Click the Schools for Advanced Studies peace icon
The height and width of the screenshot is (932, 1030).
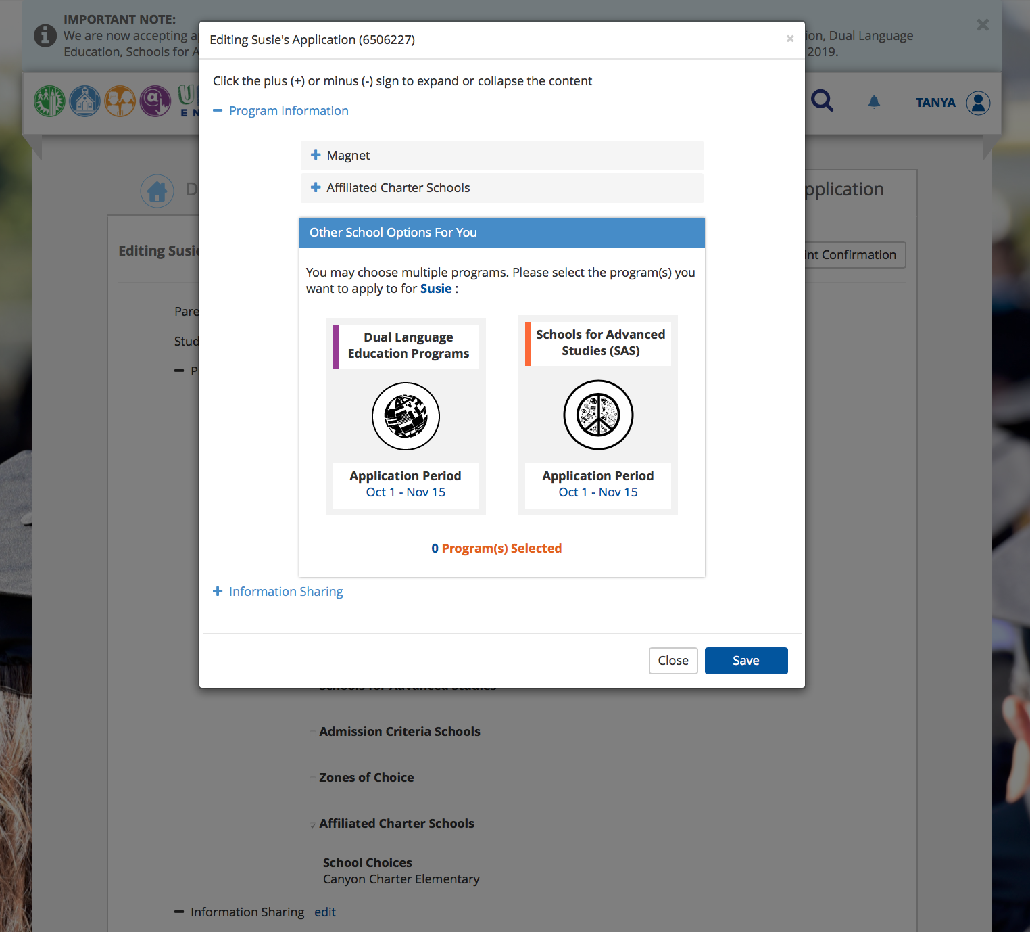pos(598,415)
